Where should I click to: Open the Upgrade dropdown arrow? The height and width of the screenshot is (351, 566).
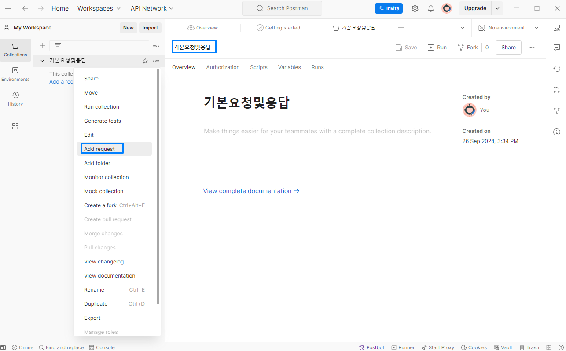497,8
